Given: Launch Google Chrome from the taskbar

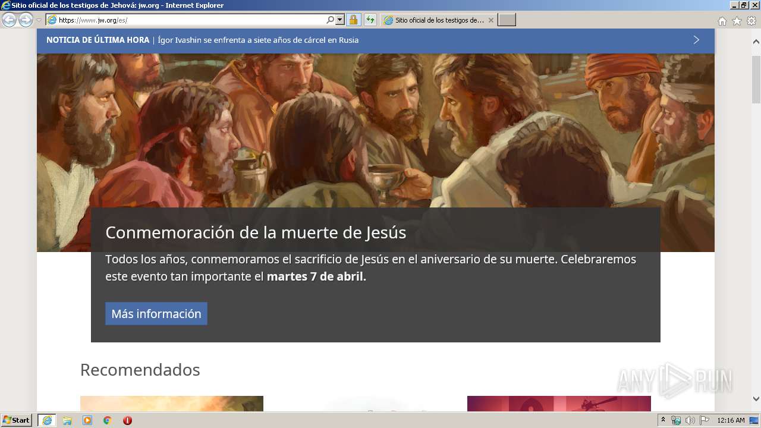Looking at the screenshot, I should (x=108, y=420).
